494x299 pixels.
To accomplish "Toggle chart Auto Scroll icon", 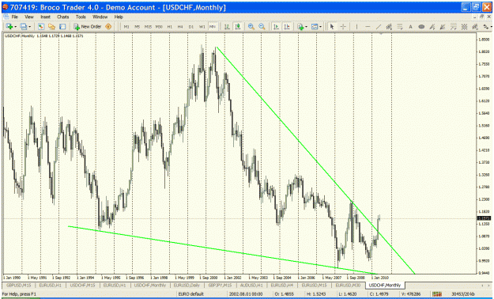I will [x=276, y=27].
